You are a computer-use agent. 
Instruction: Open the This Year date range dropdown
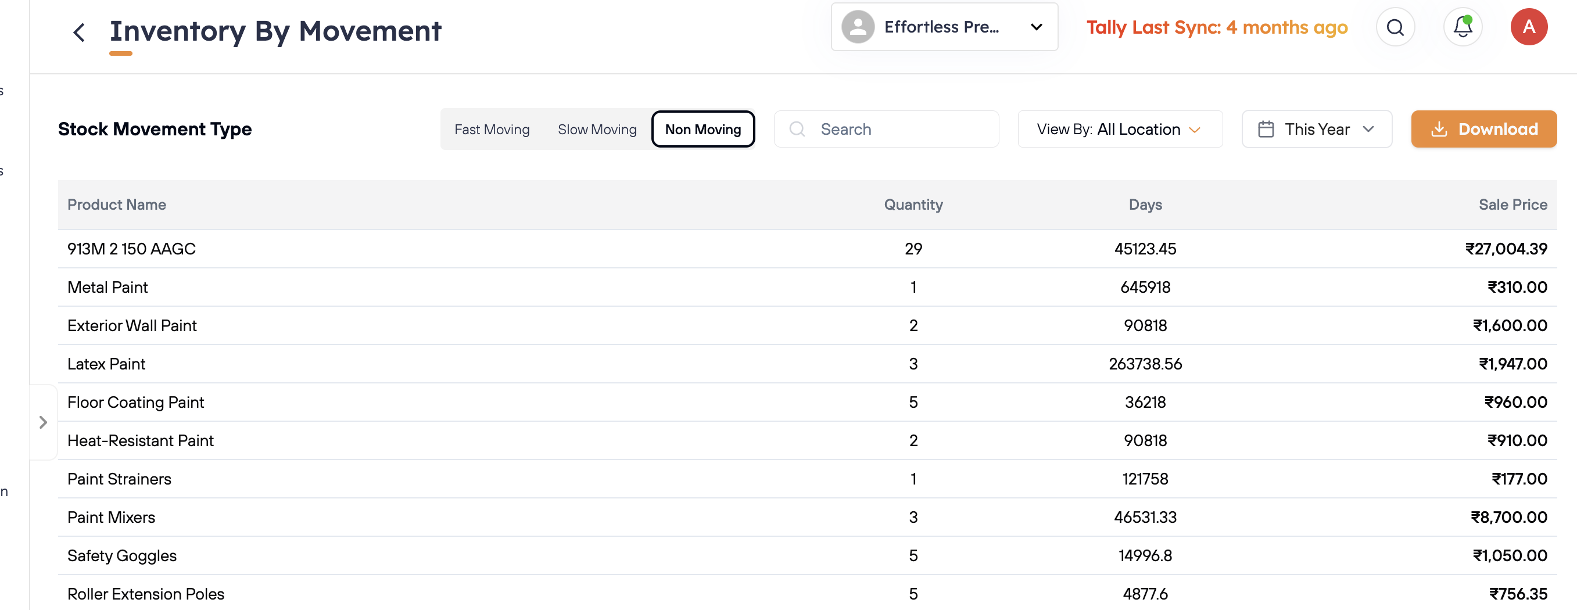[1316, 130]
